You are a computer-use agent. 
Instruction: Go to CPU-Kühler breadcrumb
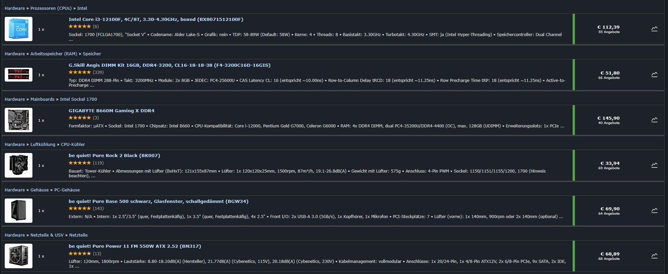[73, 144]
